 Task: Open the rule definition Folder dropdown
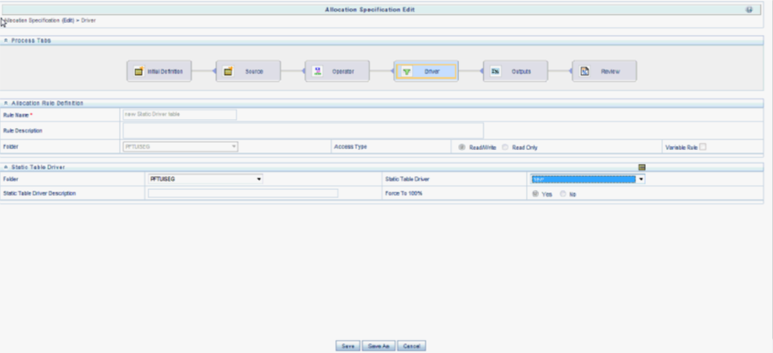[180, 147]
